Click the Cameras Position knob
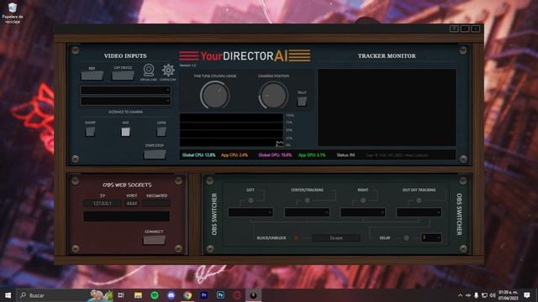The image size is (538, 302). [x=273, y=95]
